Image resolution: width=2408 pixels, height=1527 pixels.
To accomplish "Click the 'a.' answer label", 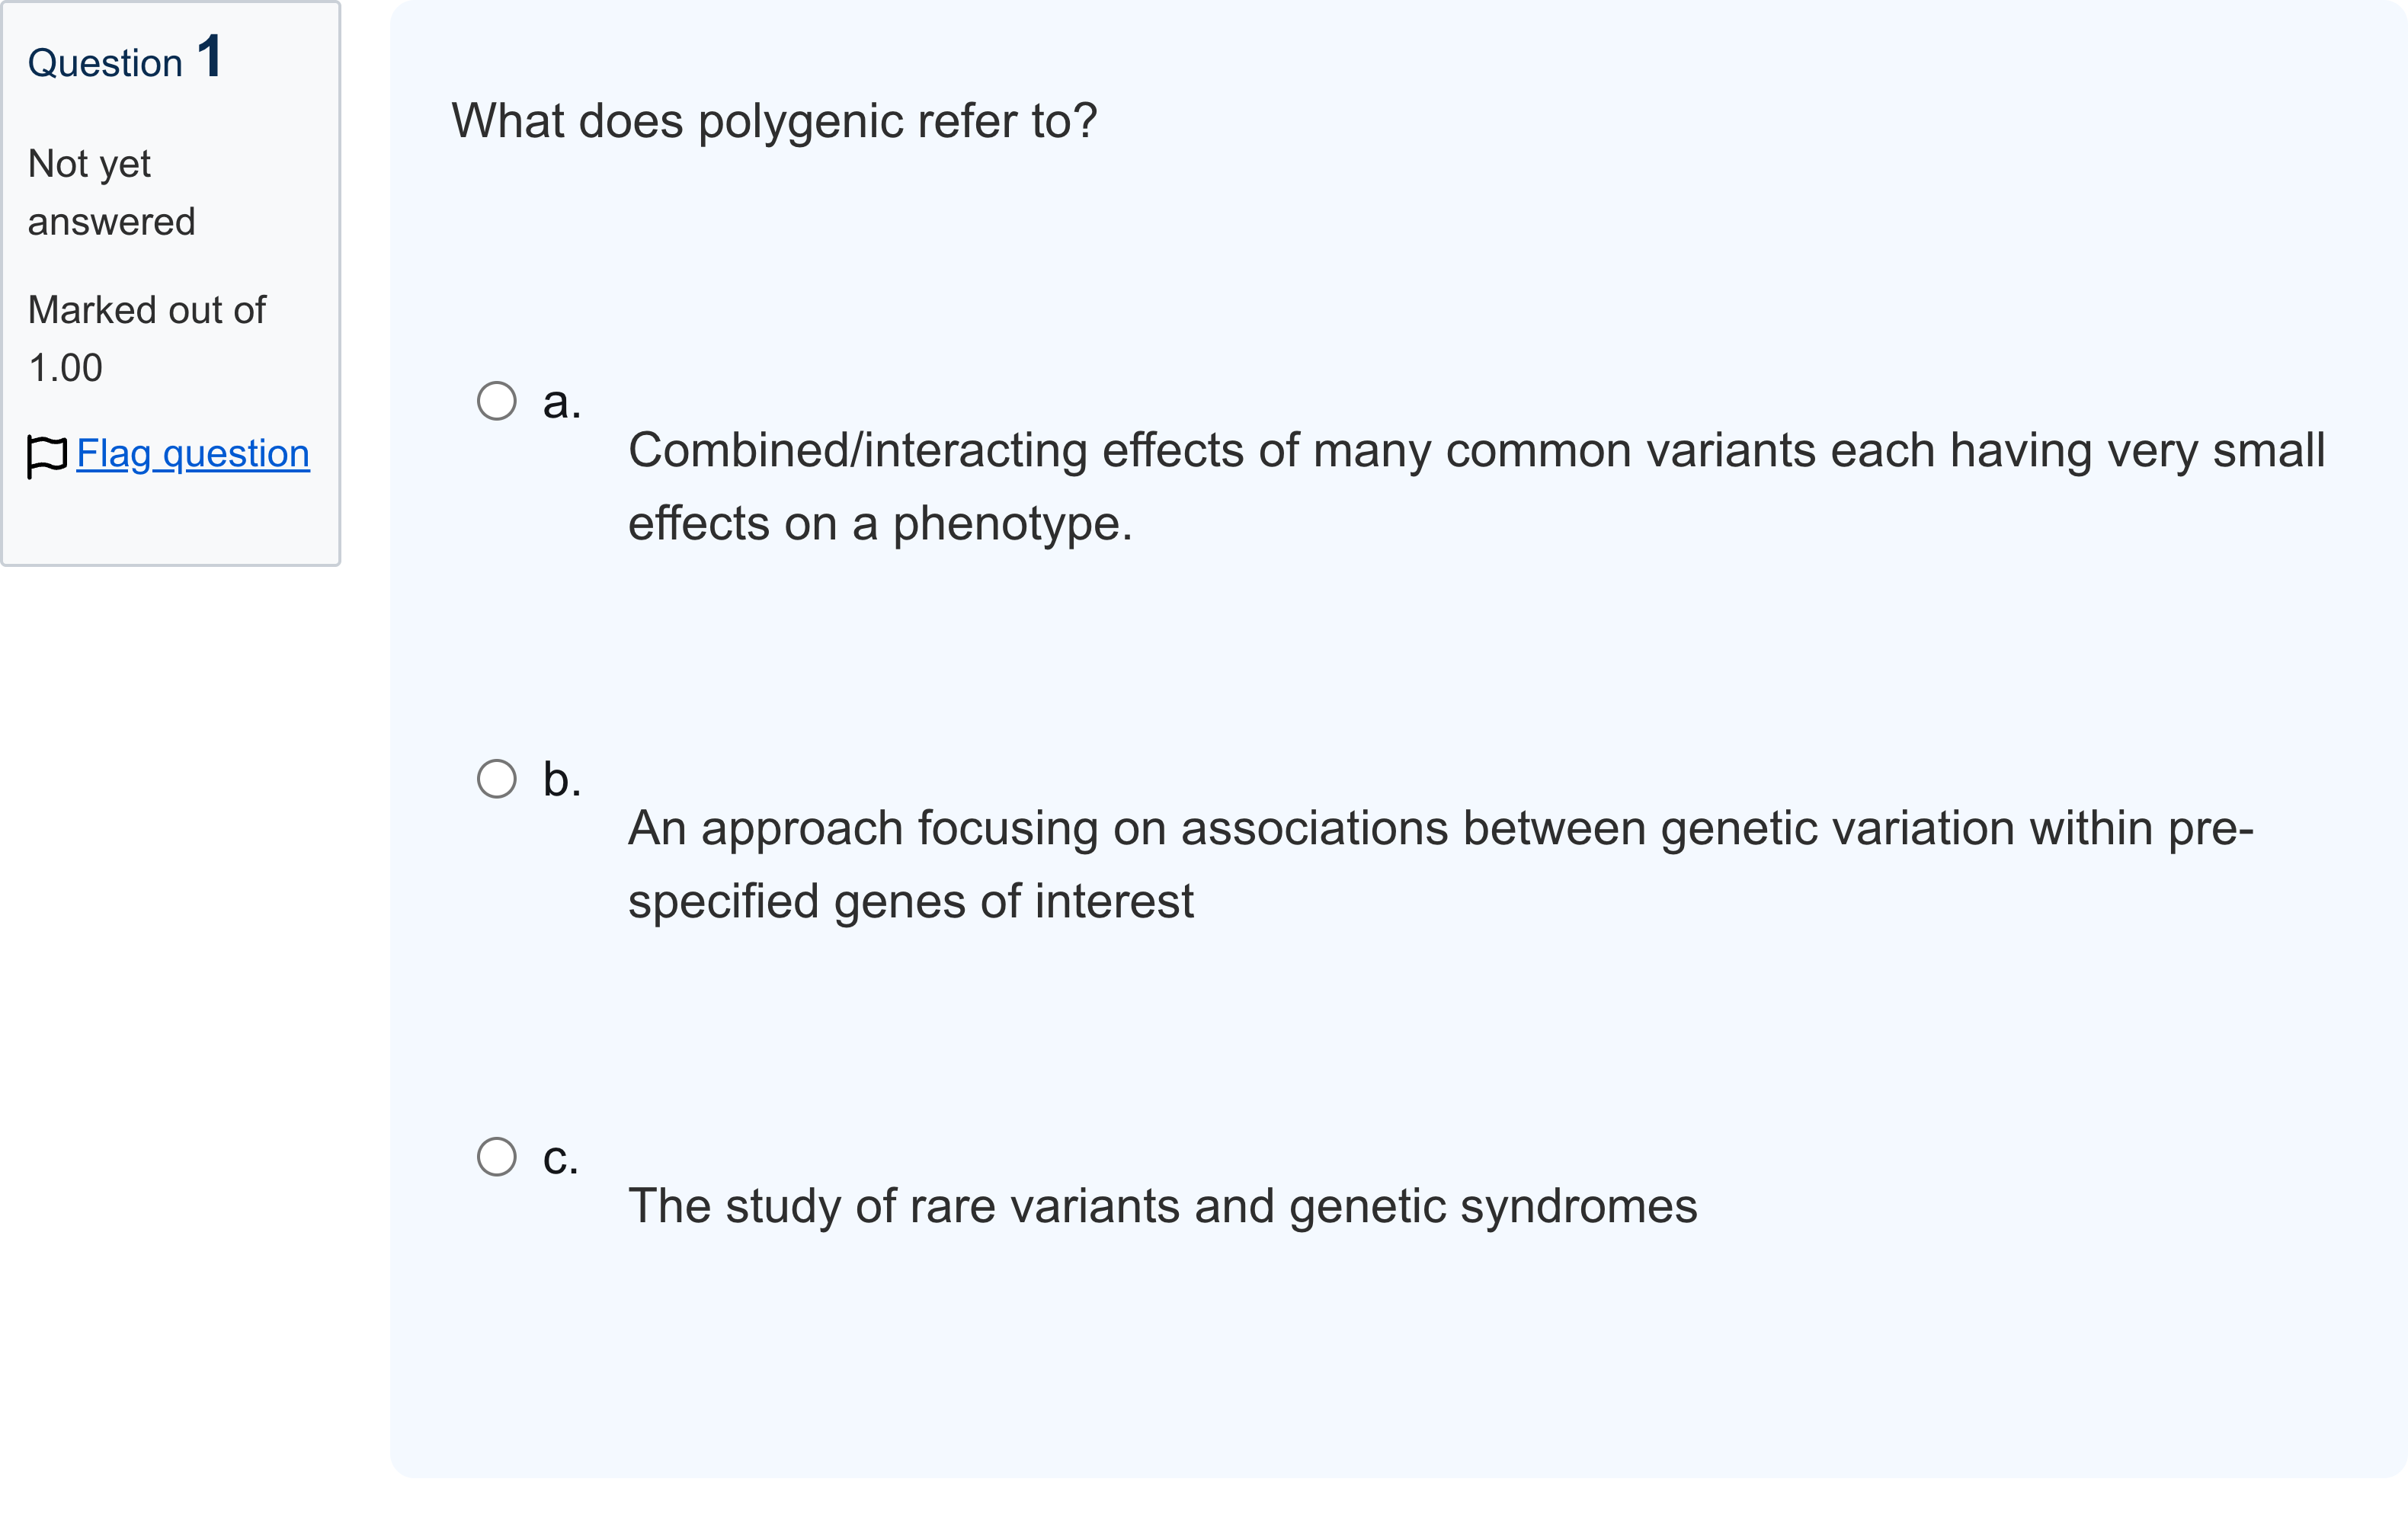I will tap(562, 402).
